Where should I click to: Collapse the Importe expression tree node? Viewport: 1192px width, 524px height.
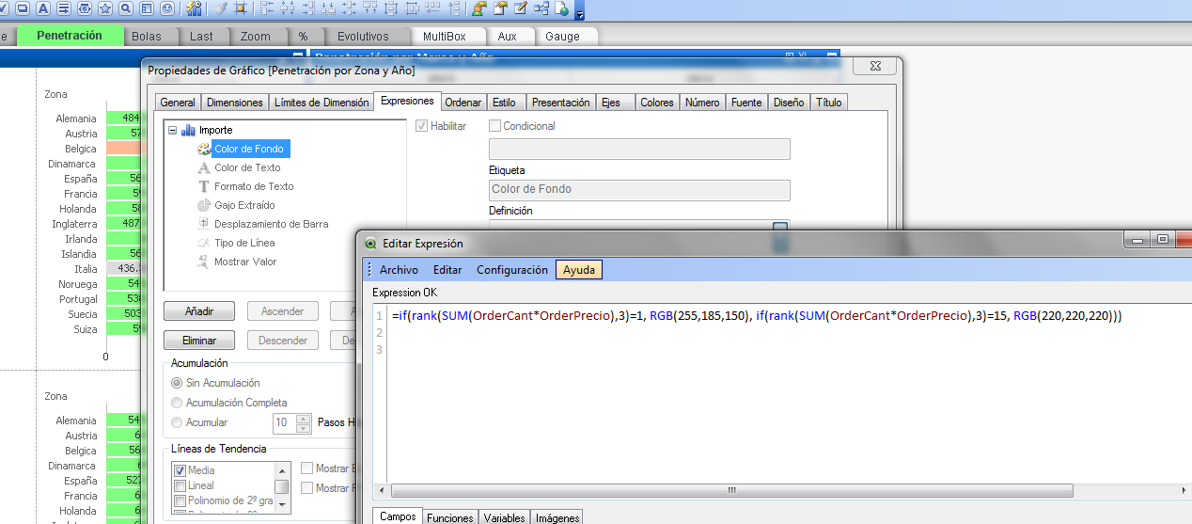pos(173,130)
